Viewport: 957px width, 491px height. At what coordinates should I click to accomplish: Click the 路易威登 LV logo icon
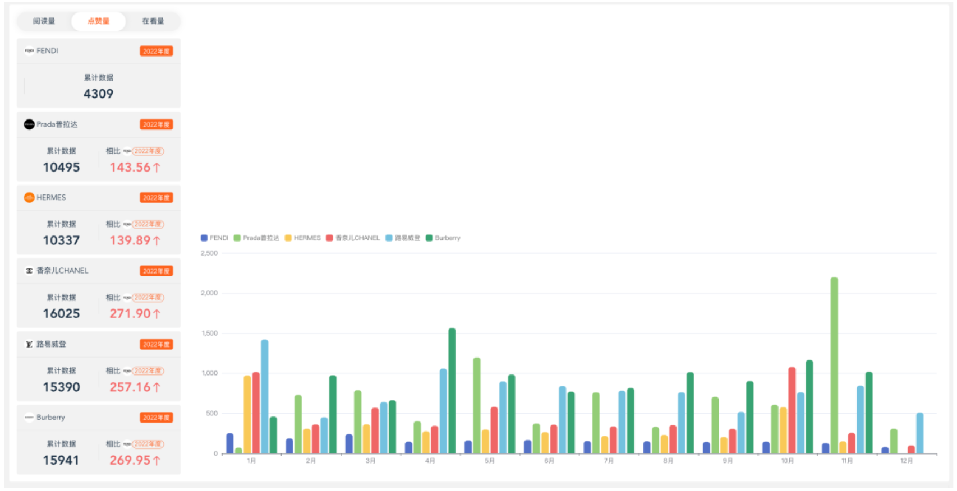(29, 344)
